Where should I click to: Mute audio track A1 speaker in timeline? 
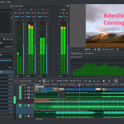point(29,98)
